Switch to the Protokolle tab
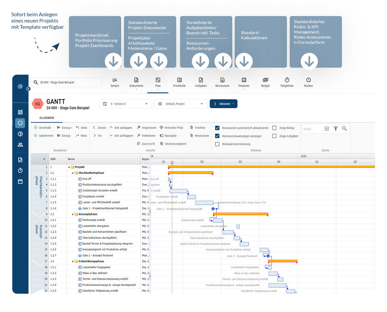Screen dimensions: 387x312 pyautogui.click(x=179, y=82)
